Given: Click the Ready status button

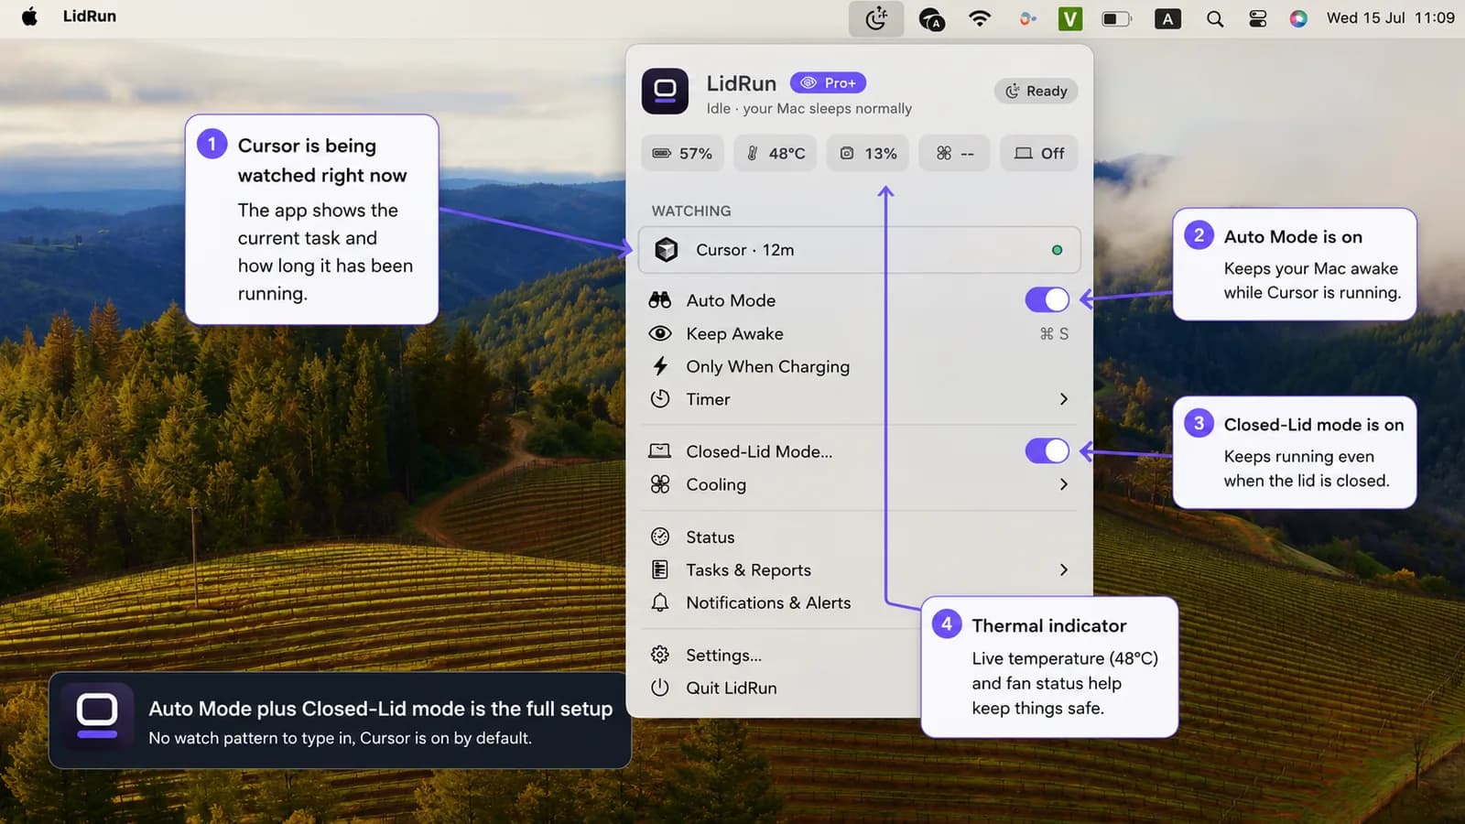Looking at the screenshot, I should pyautogui.click(x=1036, y=92).
